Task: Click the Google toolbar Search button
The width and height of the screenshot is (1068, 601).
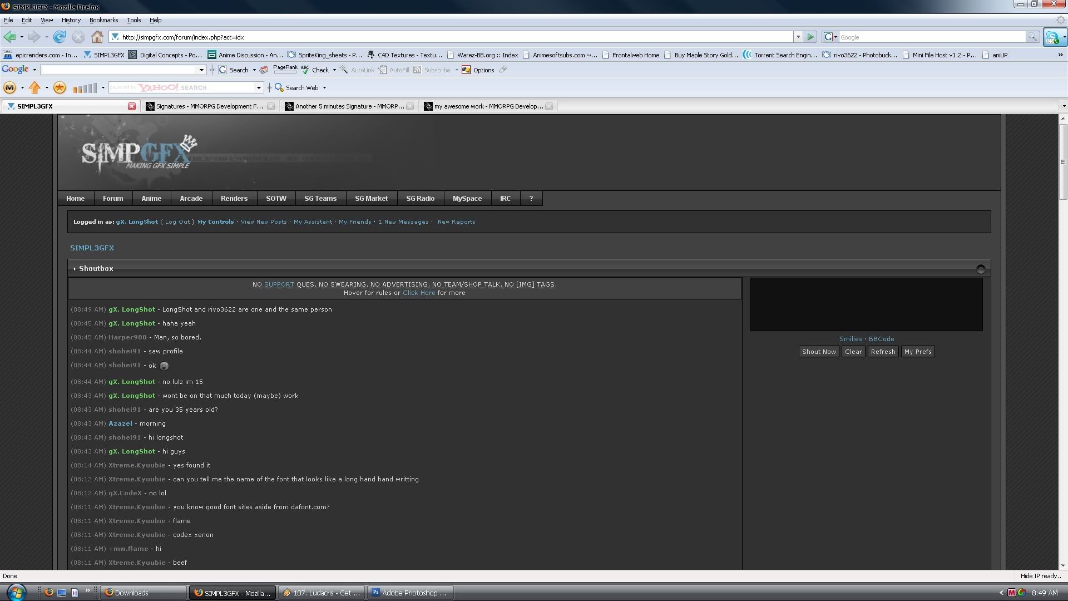Action: coord(234,70)
